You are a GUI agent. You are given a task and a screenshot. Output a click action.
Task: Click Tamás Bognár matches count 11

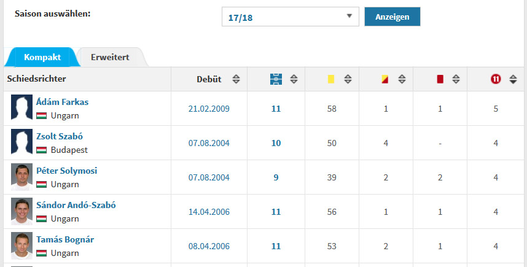tap(276, 246)
